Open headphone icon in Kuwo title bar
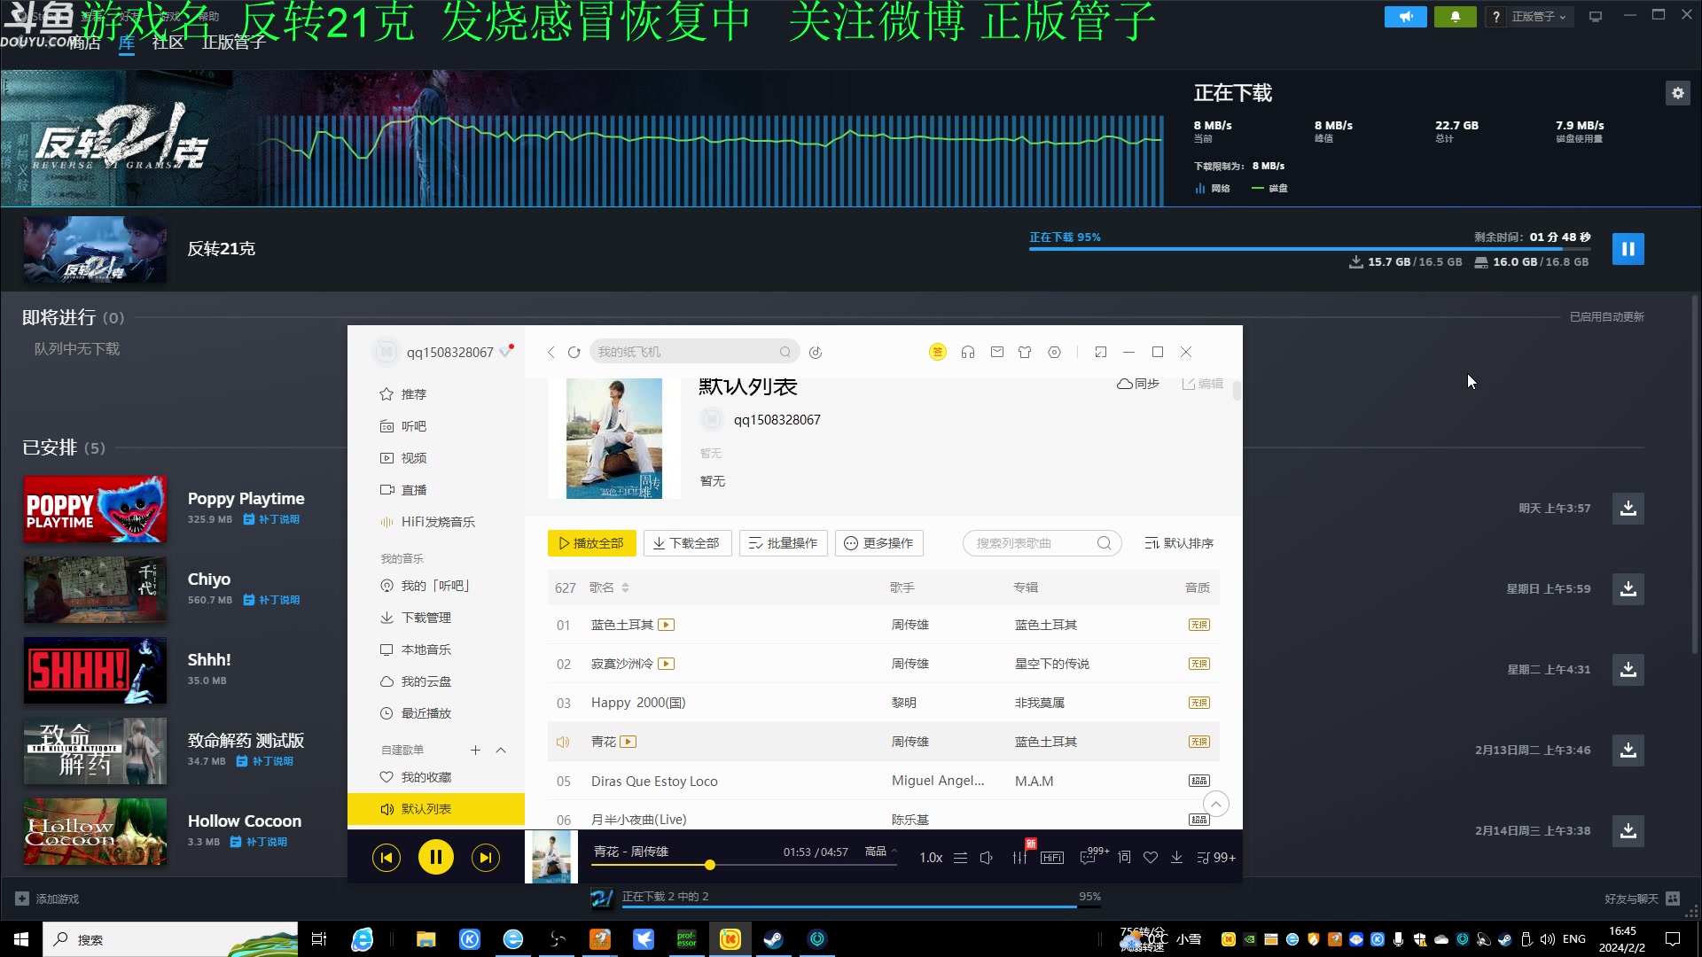The image size is (1702, 957). click(968, 353)
